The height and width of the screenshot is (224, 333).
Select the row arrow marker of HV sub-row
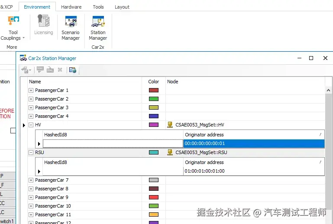[39, 144]
